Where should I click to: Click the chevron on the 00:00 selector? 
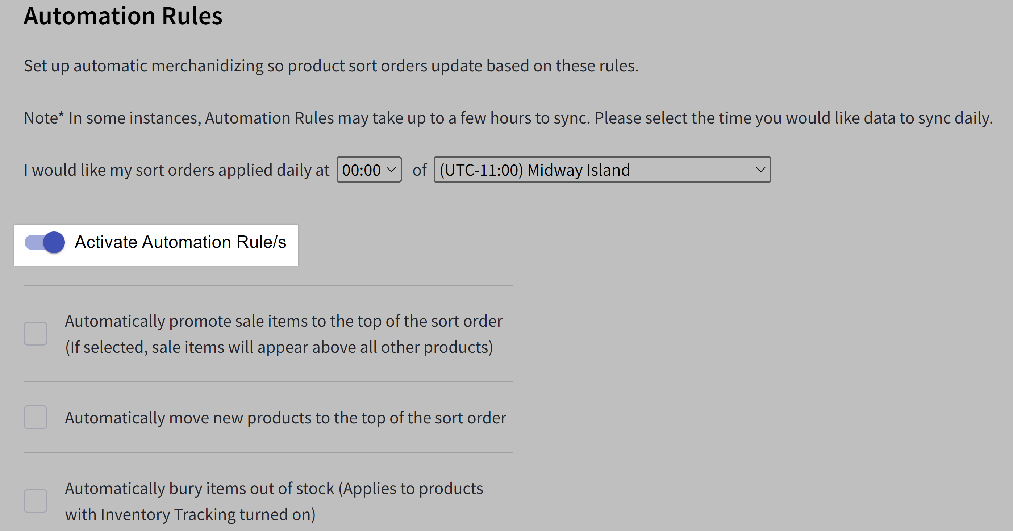click(391, 170)
